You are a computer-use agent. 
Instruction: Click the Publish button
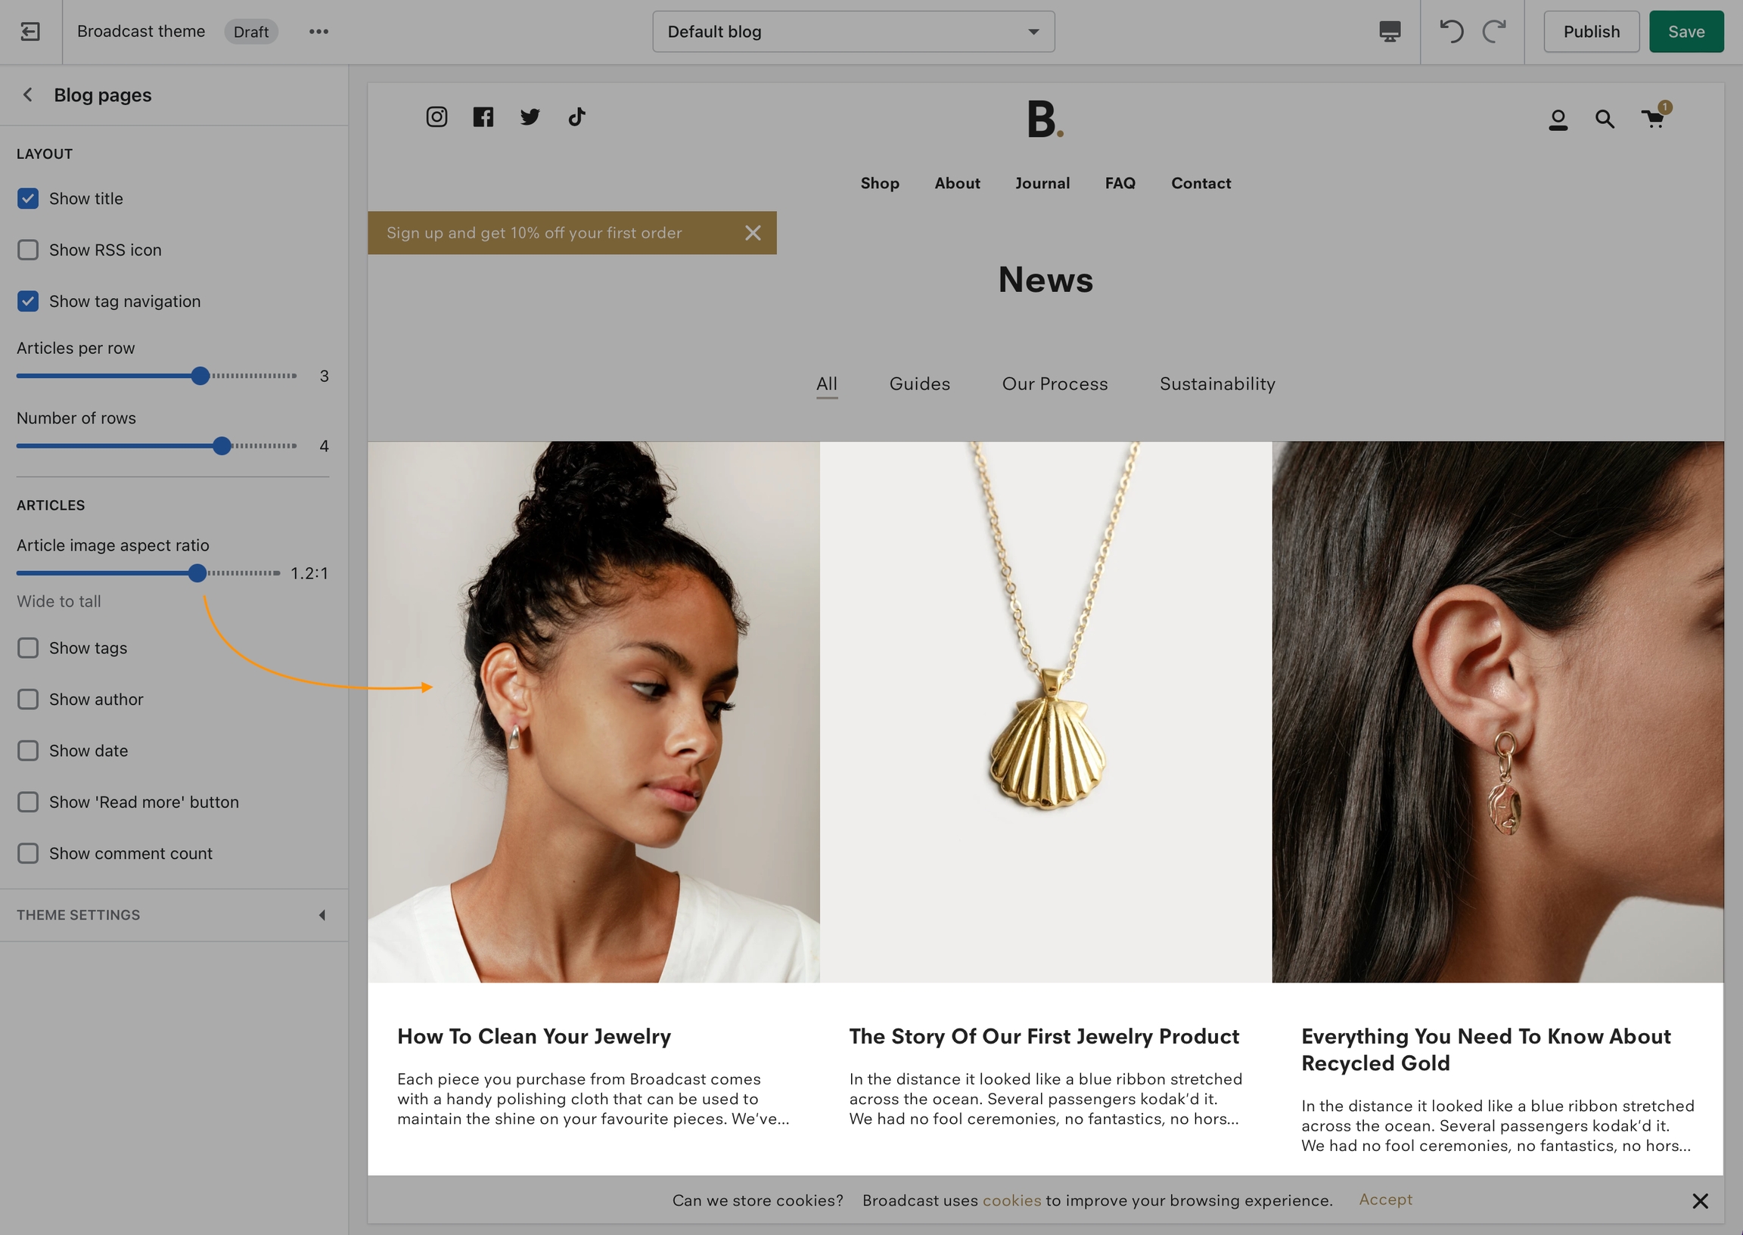click(1591, 31)
